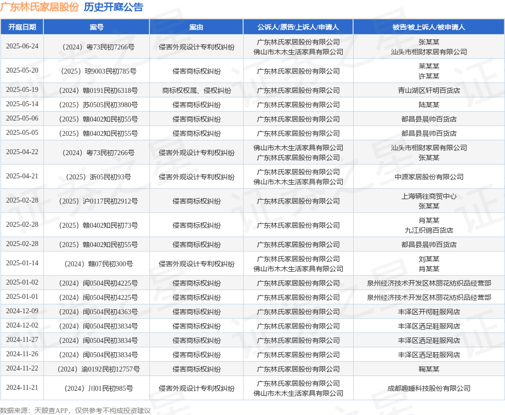Select date cell 2025-05-06
505x415 pixels.
(22, 119)
